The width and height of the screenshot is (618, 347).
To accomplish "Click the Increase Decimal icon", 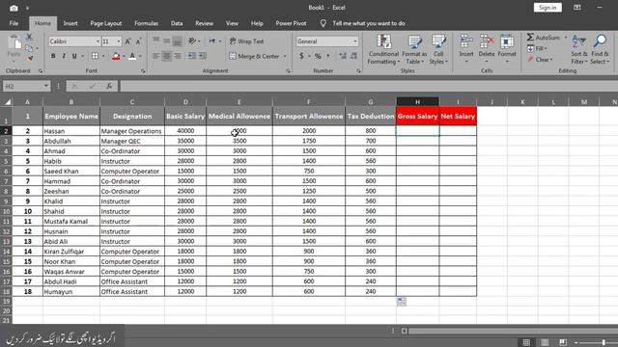I will click(x=343, y=56).
